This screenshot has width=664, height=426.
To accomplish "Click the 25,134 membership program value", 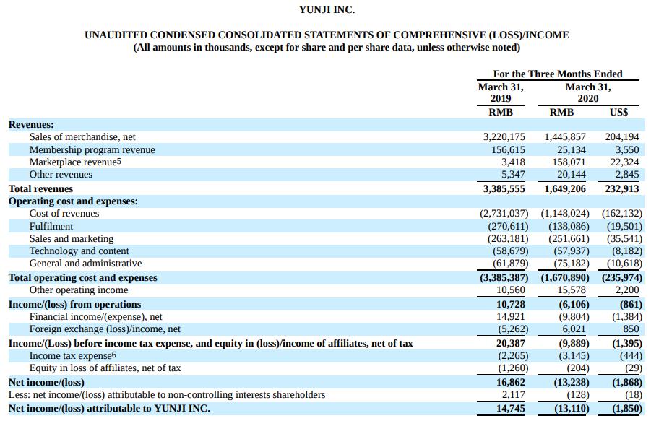I will click(x=572, y=149).
